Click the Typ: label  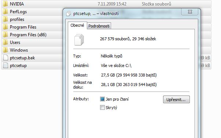pos(77,56)
